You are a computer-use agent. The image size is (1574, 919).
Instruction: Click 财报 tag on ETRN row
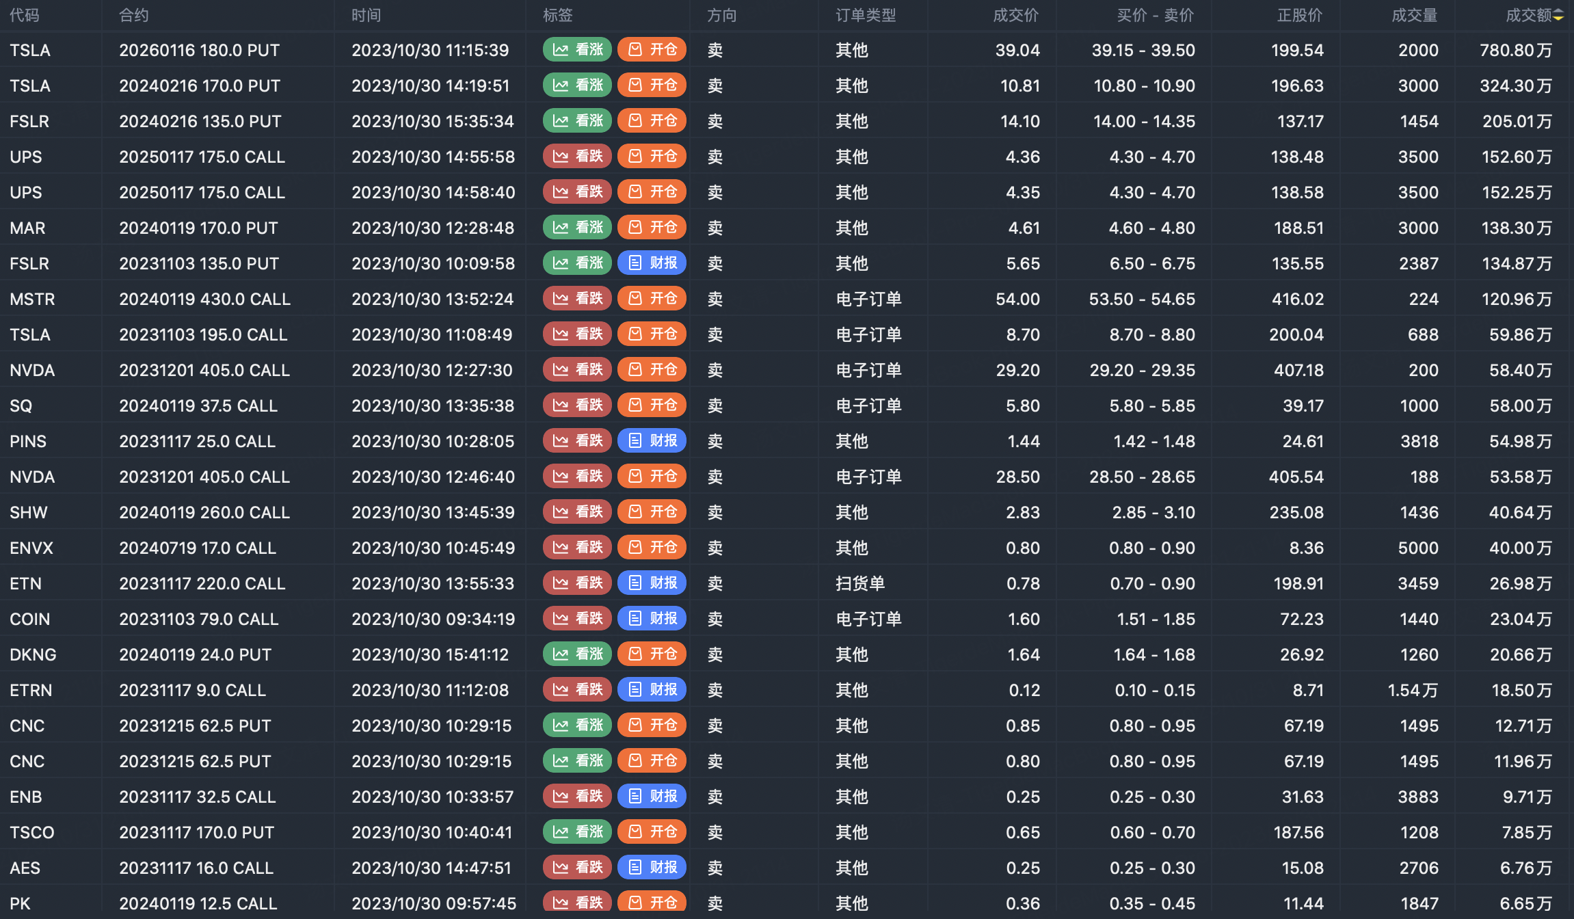coord(652,690)
